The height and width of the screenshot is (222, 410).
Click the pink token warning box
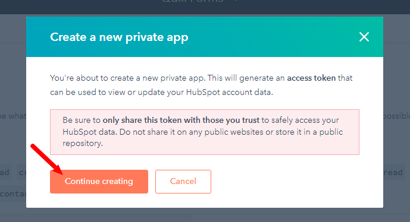point(205,132)
